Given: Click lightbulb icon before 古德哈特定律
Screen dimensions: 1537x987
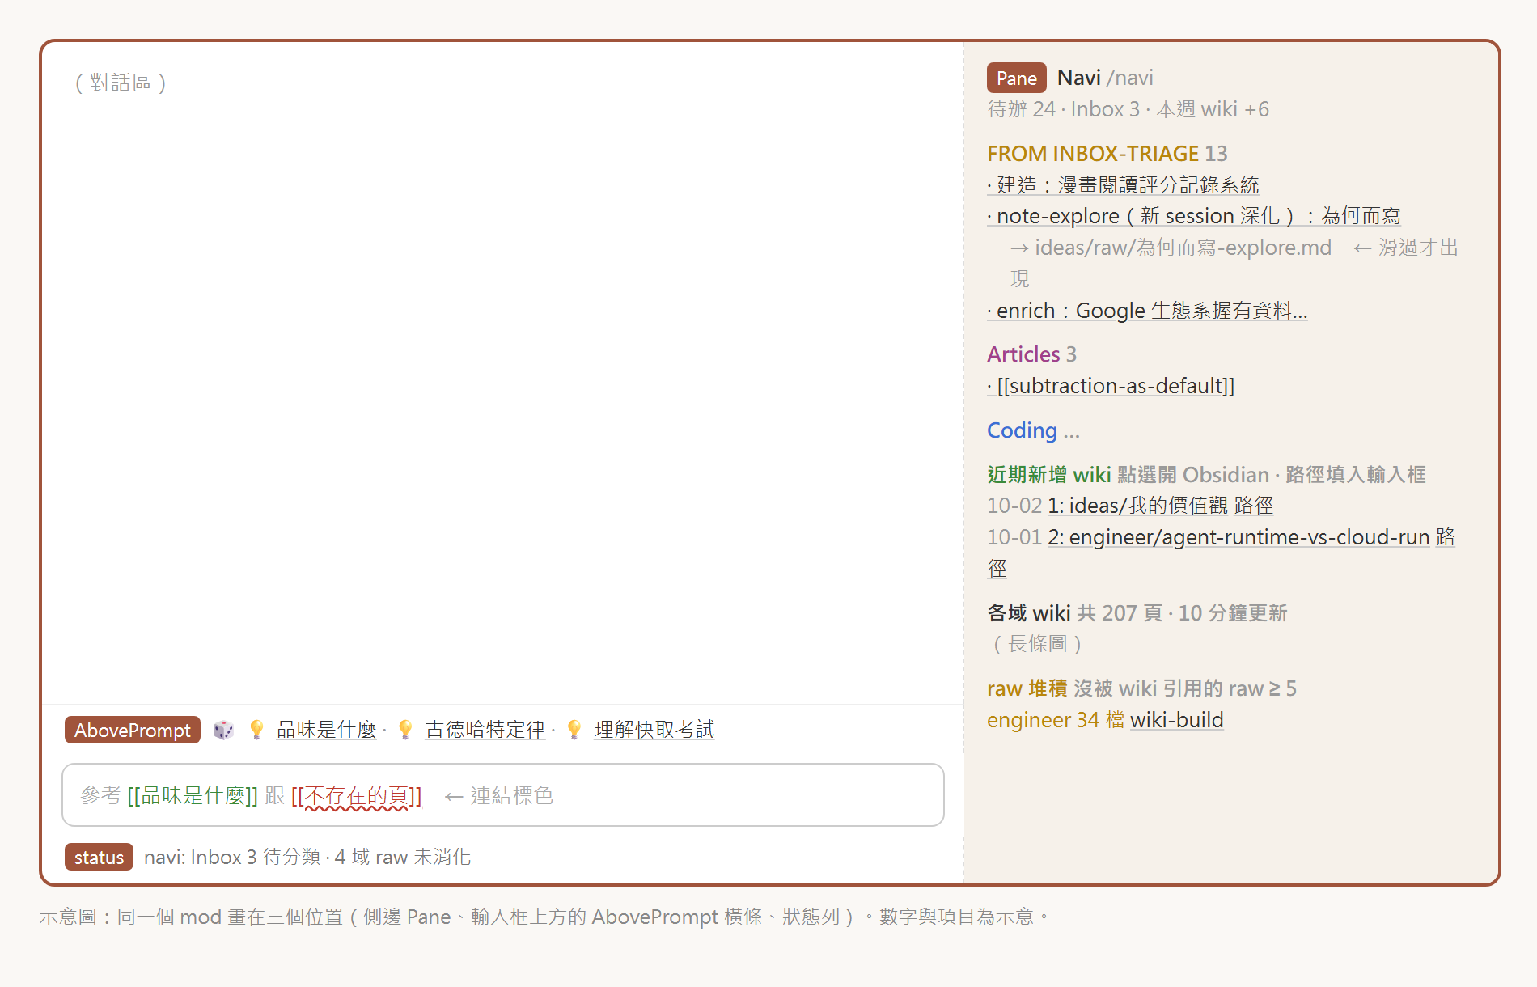Looking at the screenshot, I should pos(405,730).
